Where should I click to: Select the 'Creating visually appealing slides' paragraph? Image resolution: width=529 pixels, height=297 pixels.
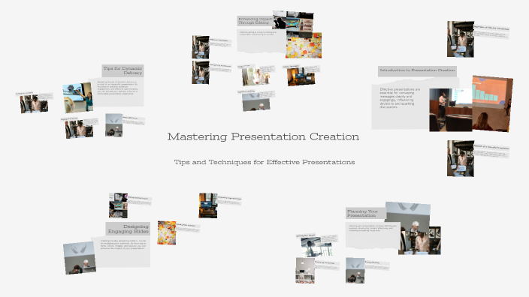(123, 244)
